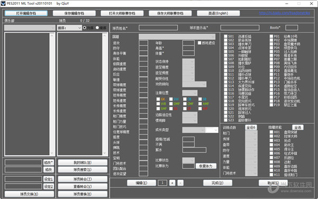318x199 pixels.
Task: Tick the P01 skill checkbox
Action: pyautogui.click(x=271, y=36)
